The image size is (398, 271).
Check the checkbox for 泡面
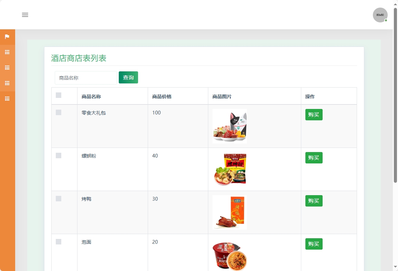58,241
